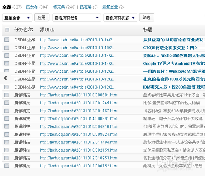This screenshot has height=176, width=205.
Task: Open the tech.qq.com 000752.htm link
Action: pos(79,166)
